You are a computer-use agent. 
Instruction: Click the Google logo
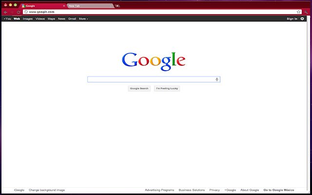(x=154, y=61)
